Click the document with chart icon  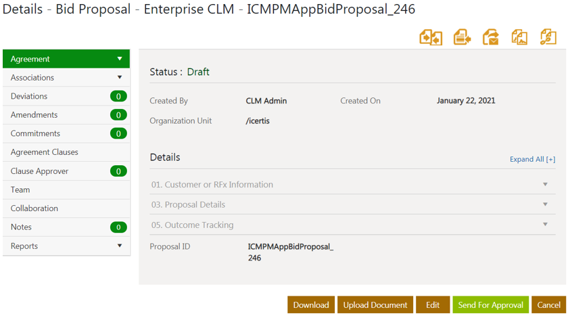[519, 37]
